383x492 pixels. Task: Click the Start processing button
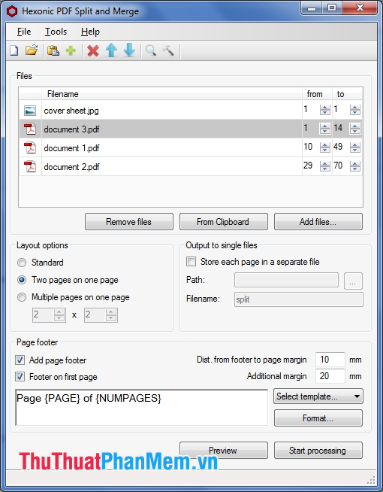318,451
